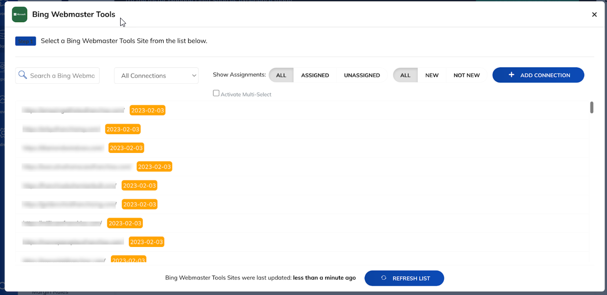Image resolution: width=607 pixels, height=295 pixels.
Task: Click the magnifier icon in the search box
Action: [23, 75]
